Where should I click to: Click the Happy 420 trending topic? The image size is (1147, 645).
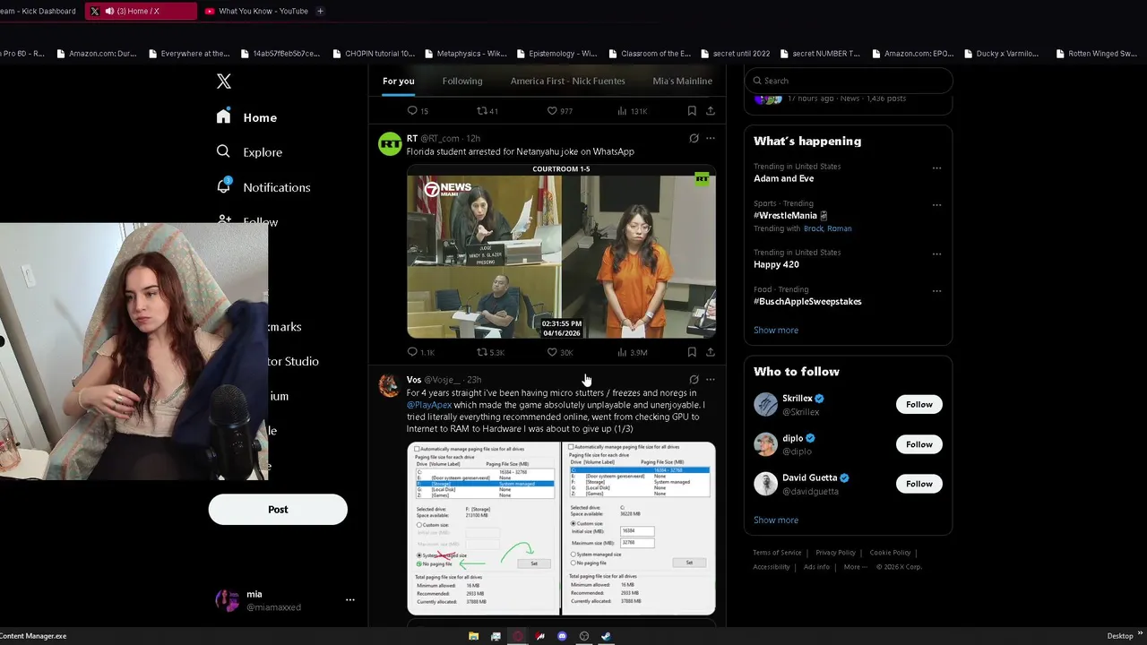(776, 264)
